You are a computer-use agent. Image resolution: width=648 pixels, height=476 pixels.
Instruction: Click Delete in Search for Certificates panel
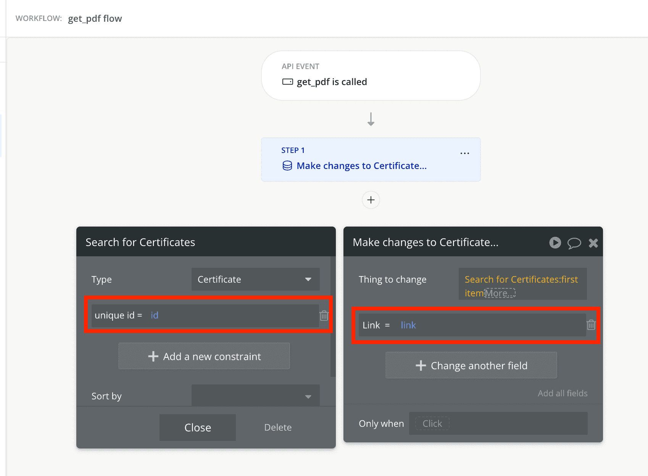point(278,427)
